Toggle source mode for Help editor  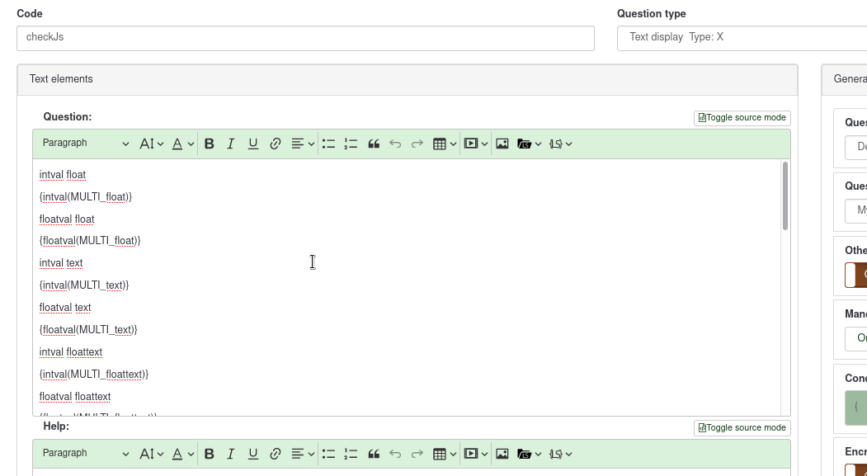pos(742,428)
